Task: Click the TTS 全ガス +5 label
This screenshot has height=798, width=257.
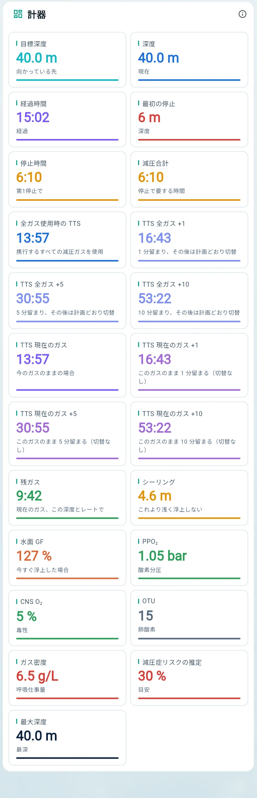Action: pyautogui.click(x=42, y=284)
